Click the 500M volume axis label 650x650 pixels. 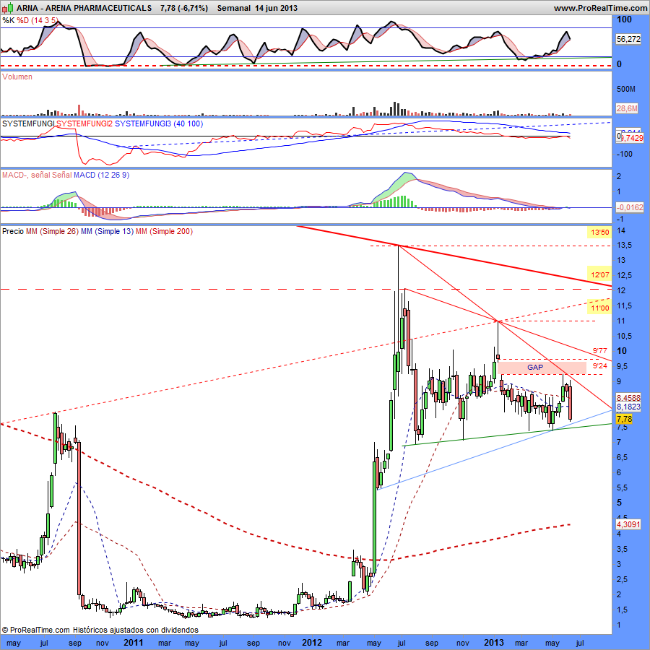coord(626,89)
